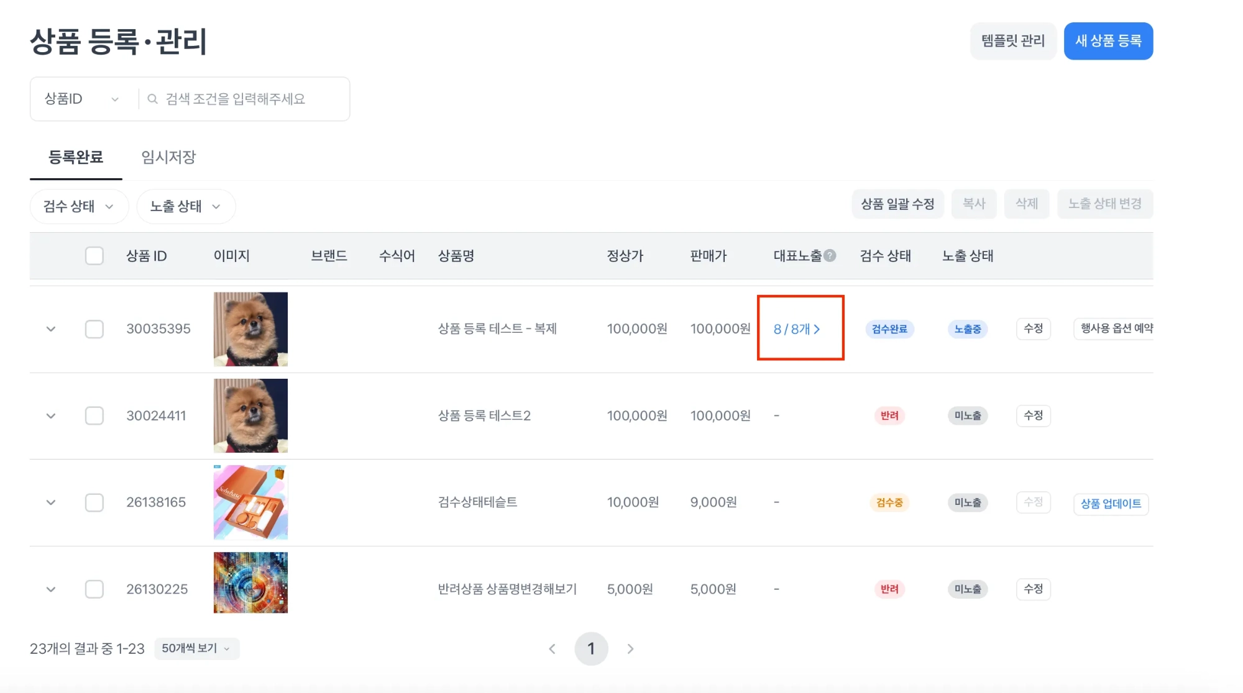1243x693 pixels.
Task: Click the 대표노출 help question-mark icon
Action: click(830, 255)
